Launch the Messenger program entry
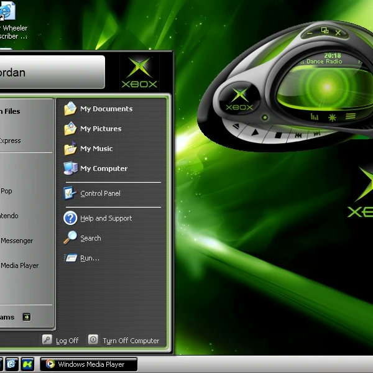 (17, 241)
